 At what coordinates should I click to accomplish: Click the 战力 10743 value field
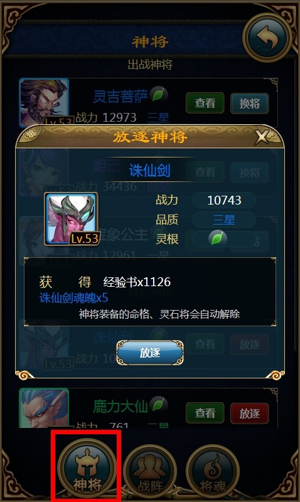coord(224,200)
